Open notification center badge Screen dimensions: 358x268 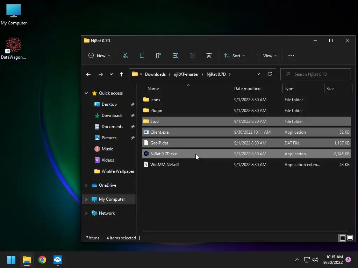[x=348, y=260]
